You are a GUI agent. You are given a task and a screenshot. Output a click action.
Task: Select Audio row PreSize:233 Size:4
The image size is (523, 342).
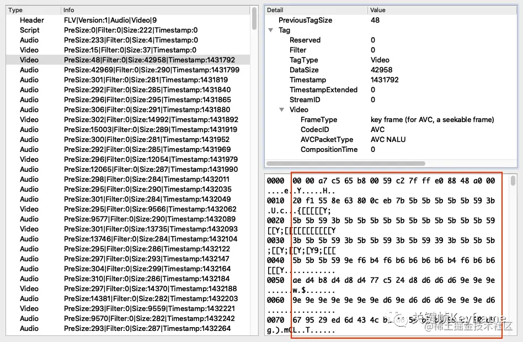coord(128,40)
